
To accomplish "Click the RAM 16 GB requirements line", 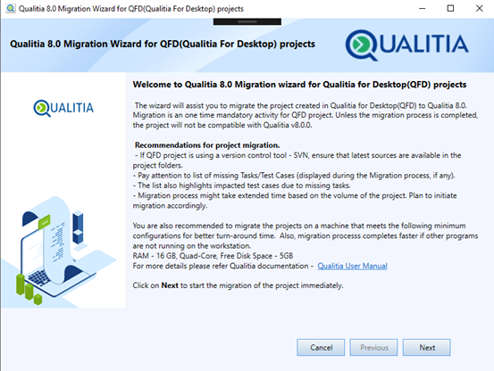I will click(x=213, y=256).
